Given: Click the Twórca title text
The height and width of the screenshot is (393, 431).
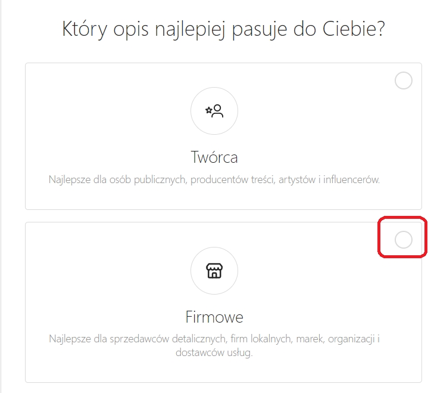Looking at the screenshot, I should coord(214,157).
